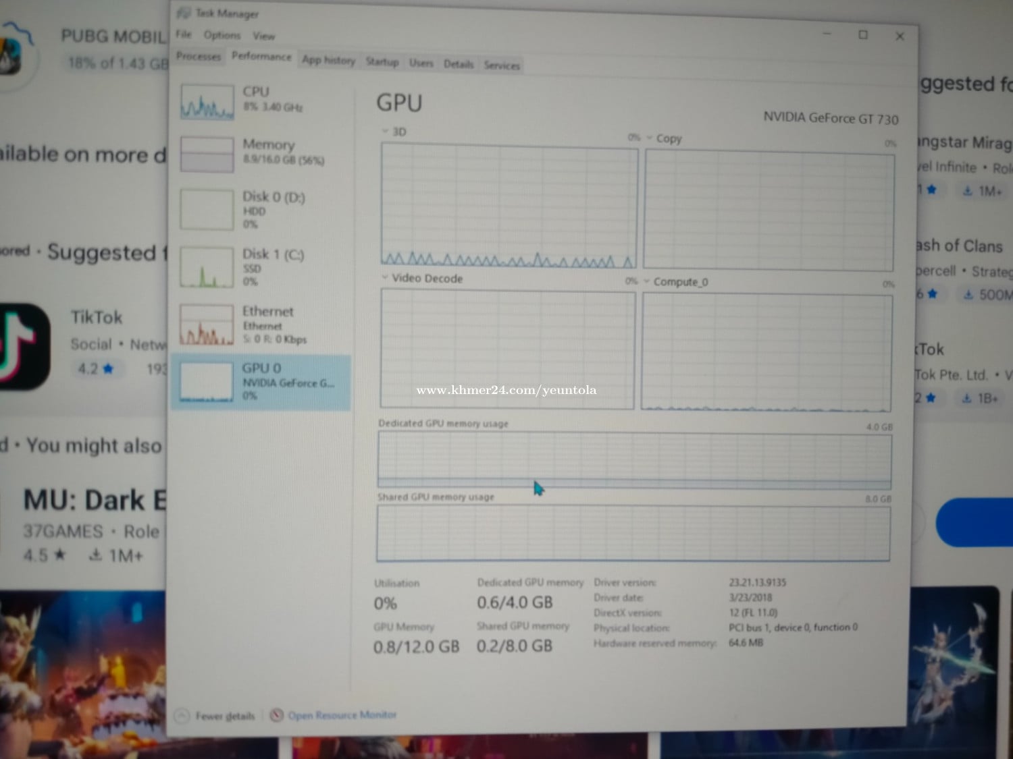Click the large GPU heading
Screen dimensions: 1013x759
[x=399, y=103]
